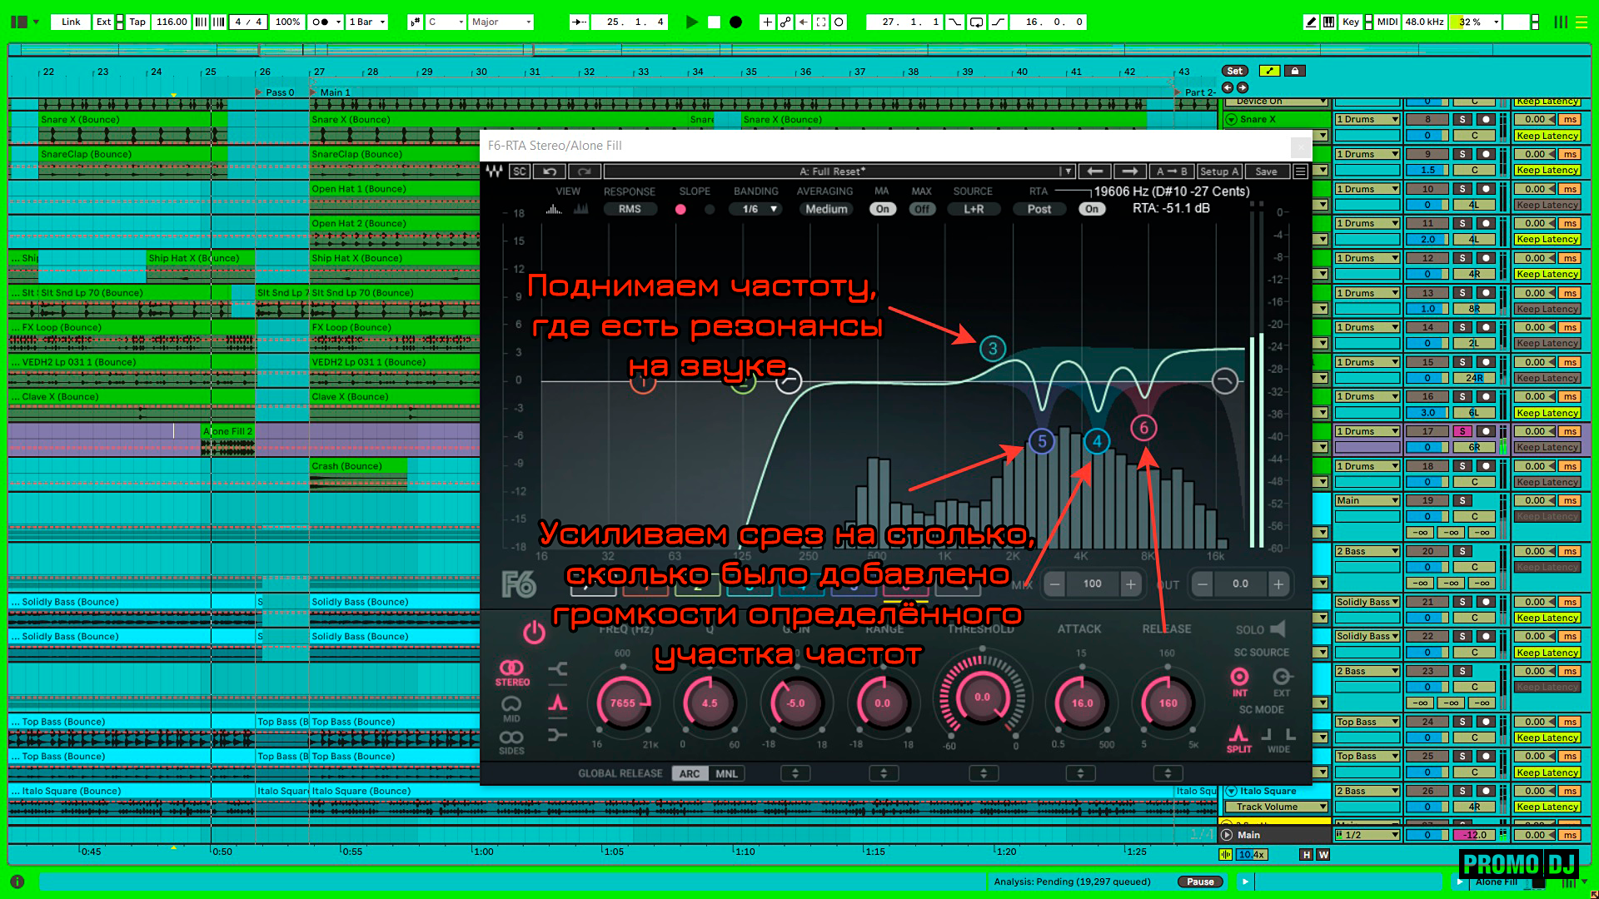Viewport: 1599px width, 899px height.
Task: Click the Pause analysis button
Action: (1199, 882)
